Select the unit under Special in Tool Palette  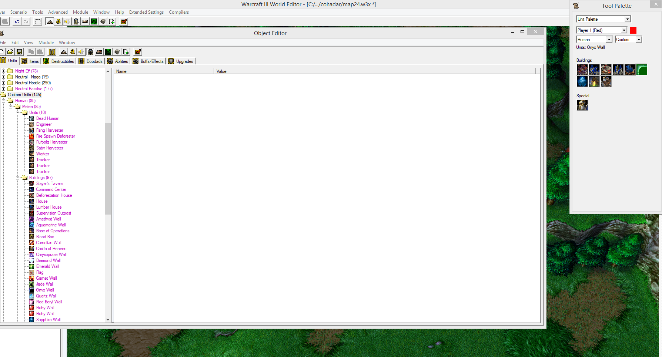(582, 105)
